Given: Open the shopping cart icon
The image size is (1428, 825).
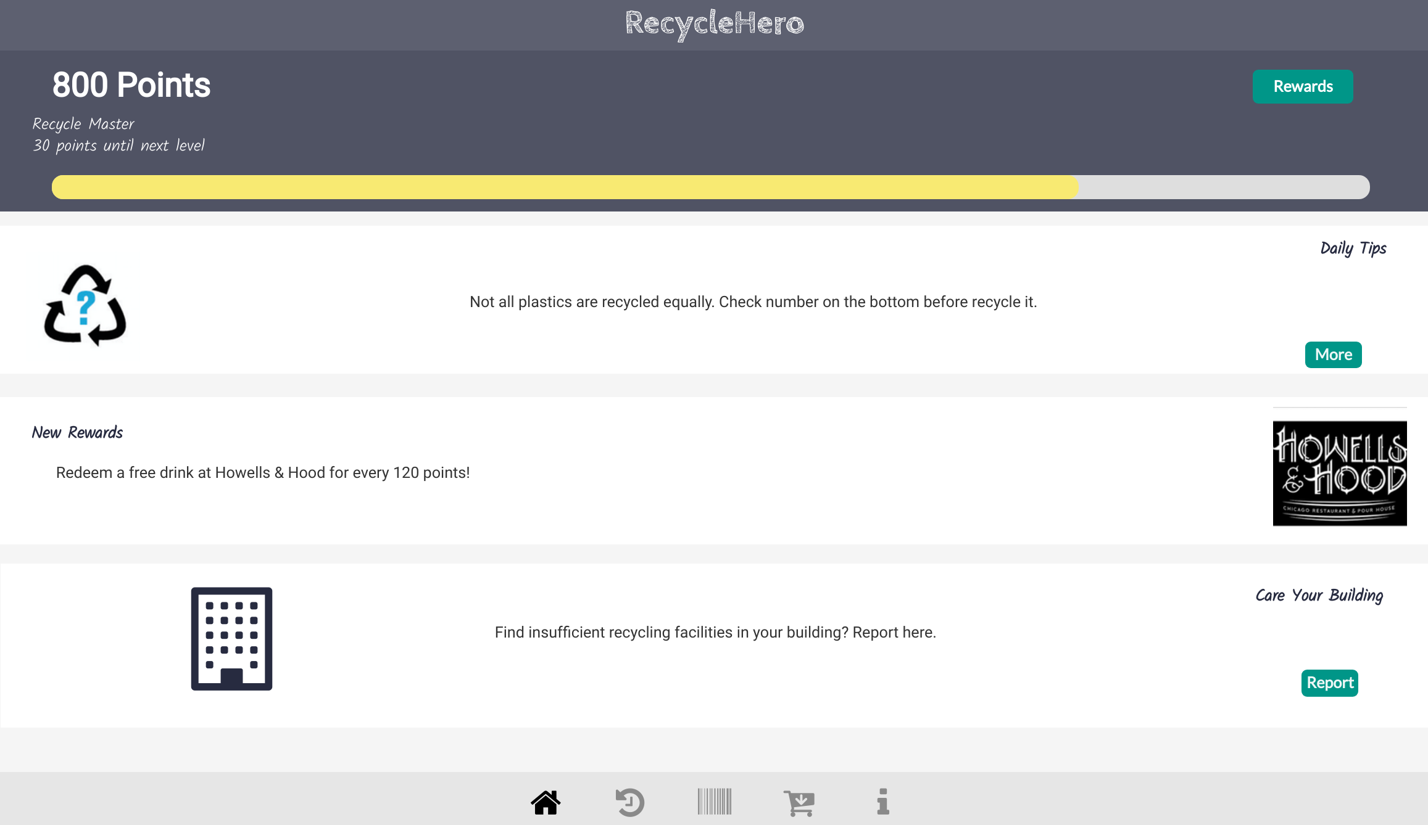Looking at the screenshot, I should [799, 802].
